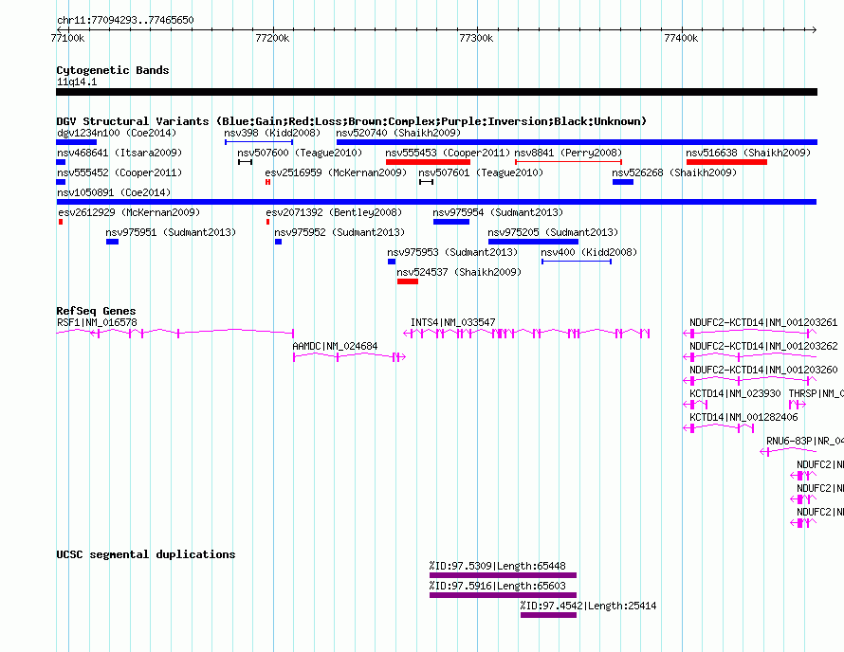Viewport: 844px width, 652px height.
Task: Click the chr11:77094293..77465650 coordinate label
Action: [125, 20]
